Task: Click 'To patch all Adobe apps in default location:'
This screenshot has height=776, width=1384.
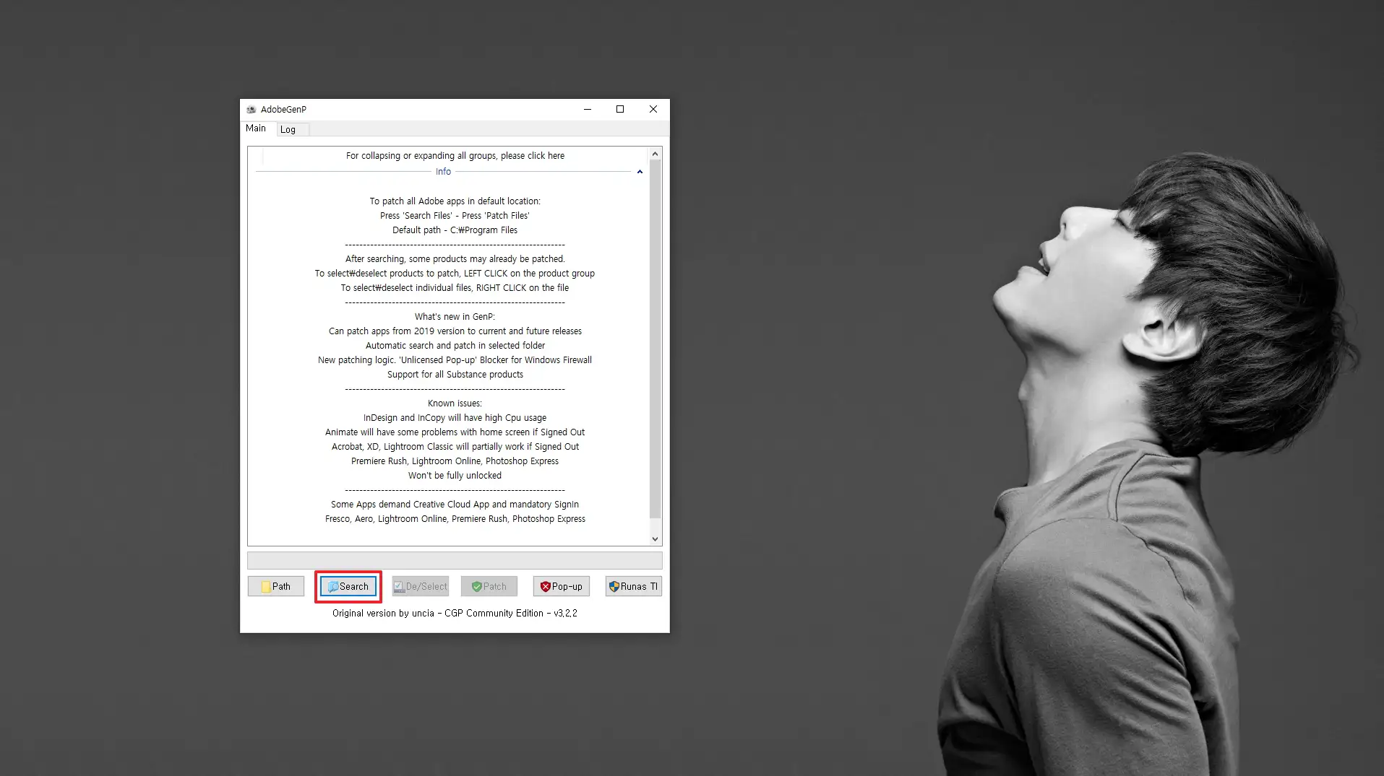Action: pyautogui.click(x=455, y=201)
